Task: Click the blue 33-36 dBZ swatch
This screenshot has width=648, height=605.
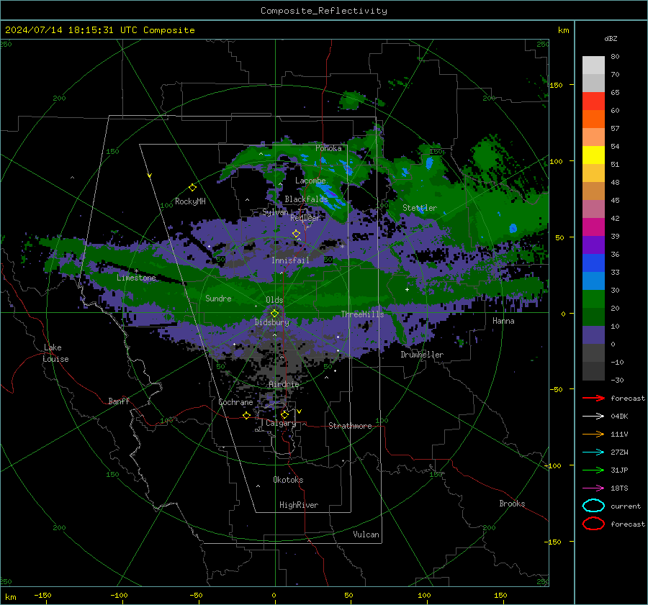Action: tap(593, 263)
